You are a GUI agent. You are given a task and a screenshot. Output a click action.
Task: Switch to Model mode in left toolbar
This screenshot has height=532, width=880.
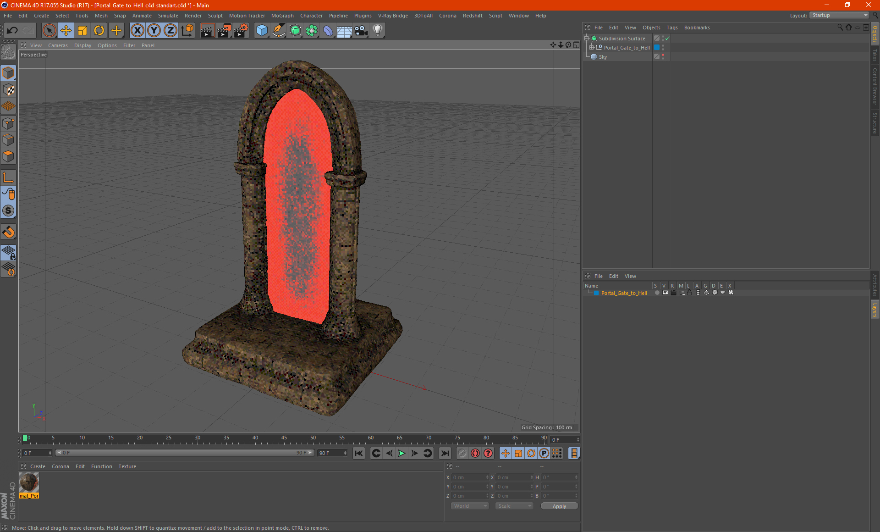8,73
